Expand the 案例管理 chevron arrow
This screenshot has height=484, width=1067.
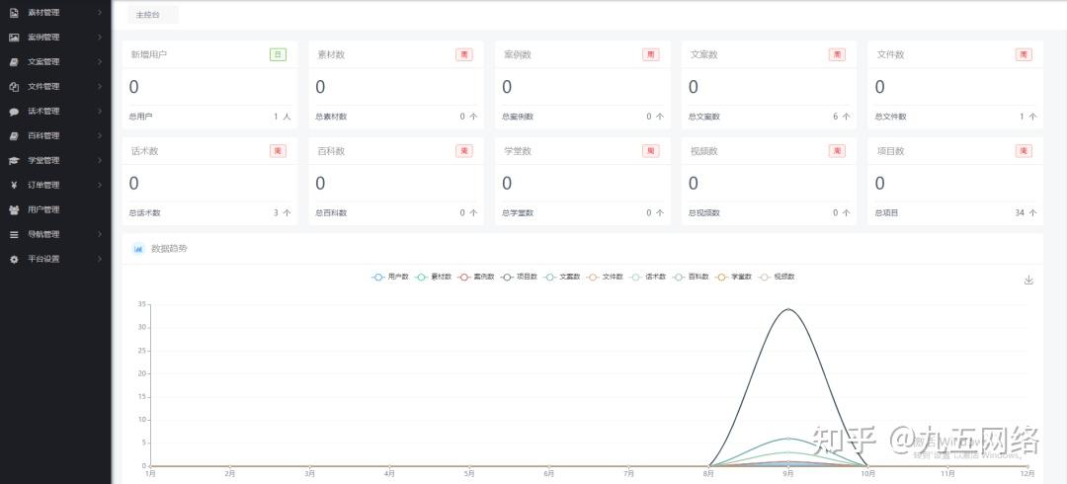(x=100, y=37)
